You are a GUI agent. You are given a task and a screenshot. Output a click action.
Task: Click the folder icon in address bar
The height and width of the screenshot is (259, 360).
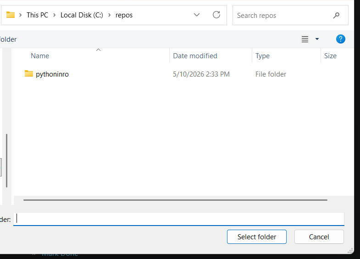(x=11, y=15)
